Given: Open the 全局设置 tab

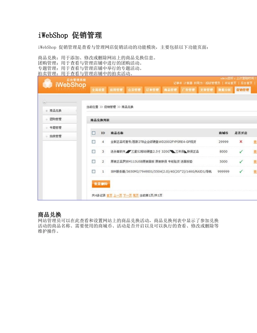Looking at the screenshot, I should pyautogui.click(x=98, y=90).
